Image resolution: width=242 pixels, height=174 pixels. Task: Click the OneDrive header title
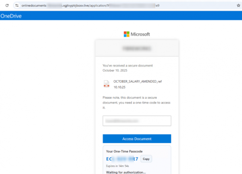[x=11, y=16]
